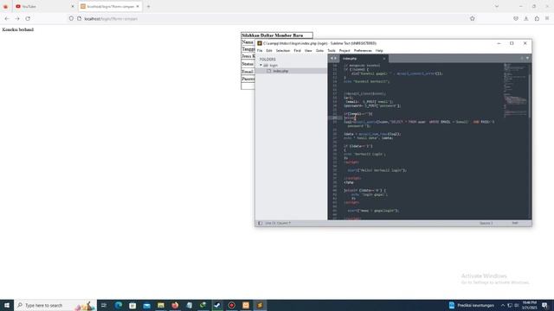This screenshot has height=311, width=554.
Task: Close the index.php tab in Sublime Text
Action: point(384,59)
